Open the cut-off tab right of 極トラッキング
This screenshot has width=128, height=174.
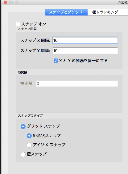126,12
